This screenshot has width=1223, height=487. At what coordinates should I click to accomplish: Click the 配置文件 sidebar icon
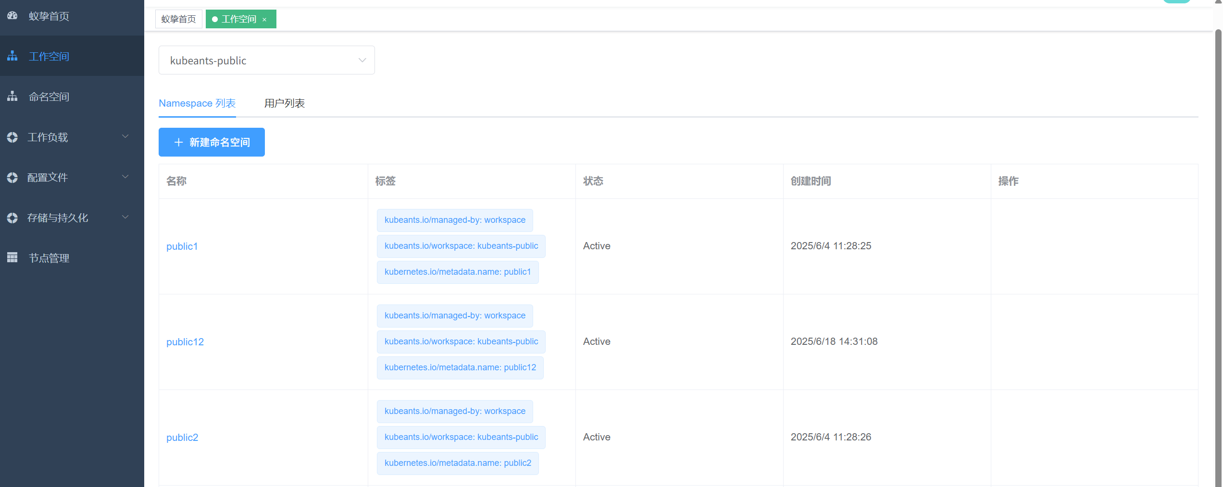[12, 178]
